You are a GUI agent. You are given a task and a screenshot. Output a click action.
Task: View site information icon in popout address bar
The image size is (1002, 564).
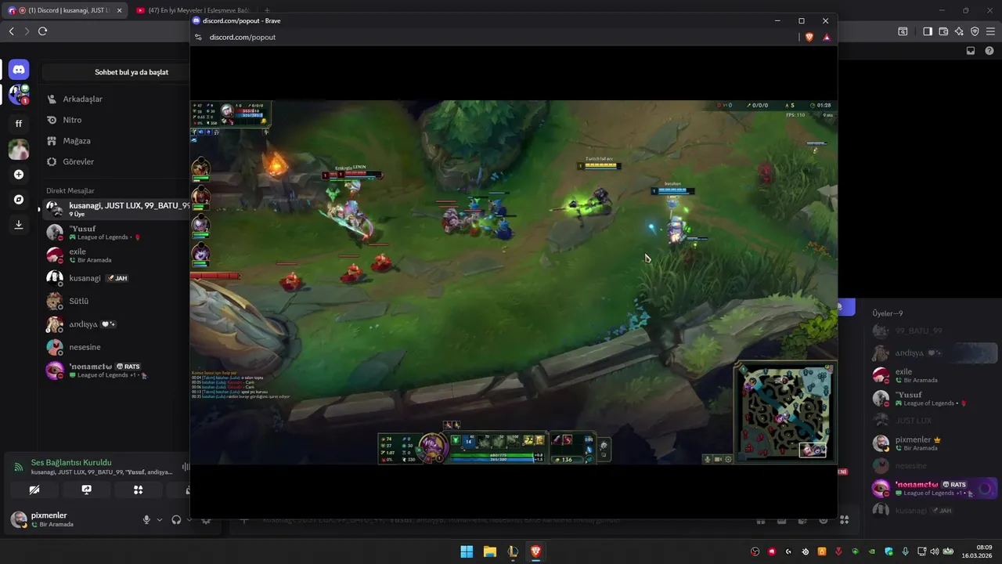199,37
